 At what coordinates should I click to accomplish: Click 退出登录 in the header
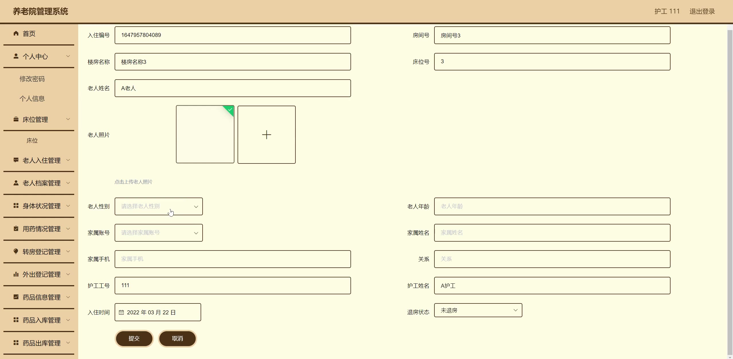point(702,11)
